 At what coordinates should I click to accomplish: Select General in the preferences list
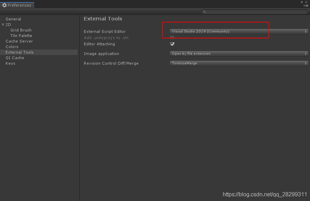pos(14,19)
